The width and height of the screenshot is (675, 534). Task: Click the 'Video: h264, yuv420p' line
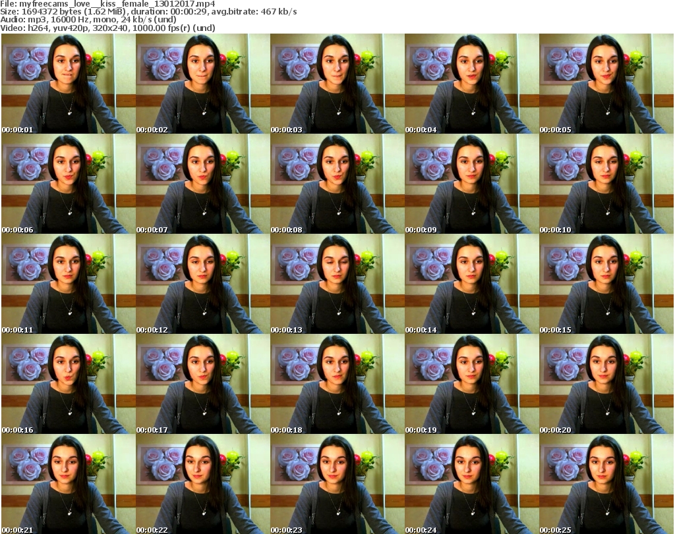coord(107,28)
